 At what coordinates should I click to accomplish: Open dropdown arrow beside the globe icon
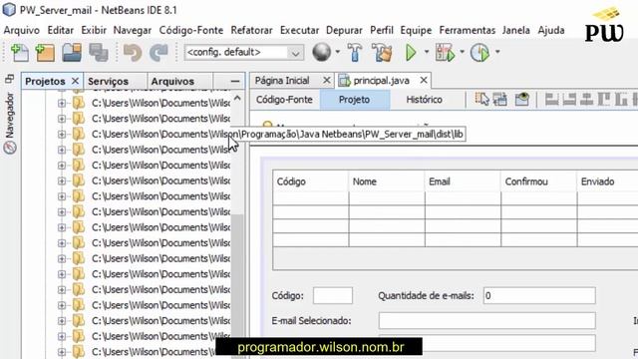pos(338,52)
